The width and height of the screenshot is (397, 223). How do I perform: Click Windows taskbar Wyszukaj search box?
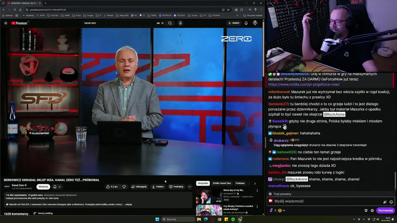coord(178,219)
